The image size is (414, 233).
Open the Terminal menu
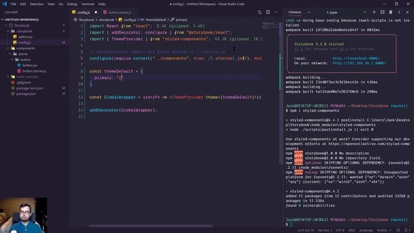tap(88, 4)
